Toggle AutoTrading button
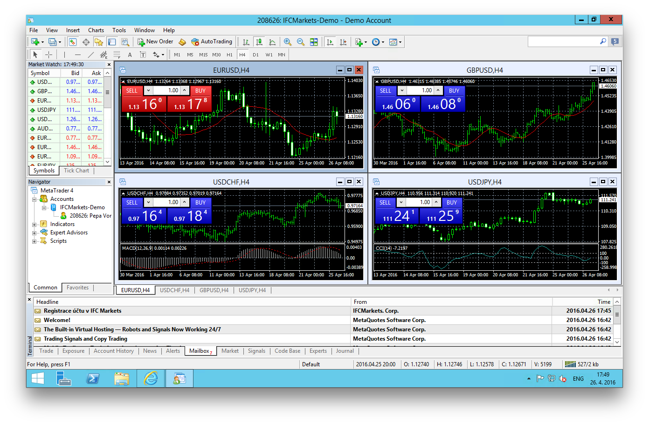649x425 pixels. (212, 42)
